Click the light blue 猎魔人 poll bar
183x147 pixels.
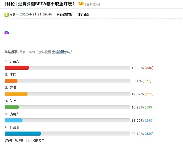(14, 120)
